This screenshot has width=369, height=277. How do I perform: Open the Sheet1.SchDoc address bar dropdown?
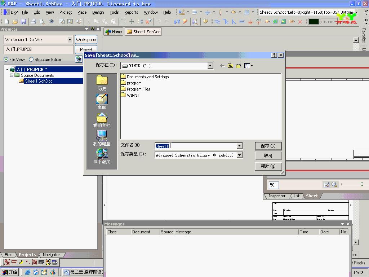356,12
